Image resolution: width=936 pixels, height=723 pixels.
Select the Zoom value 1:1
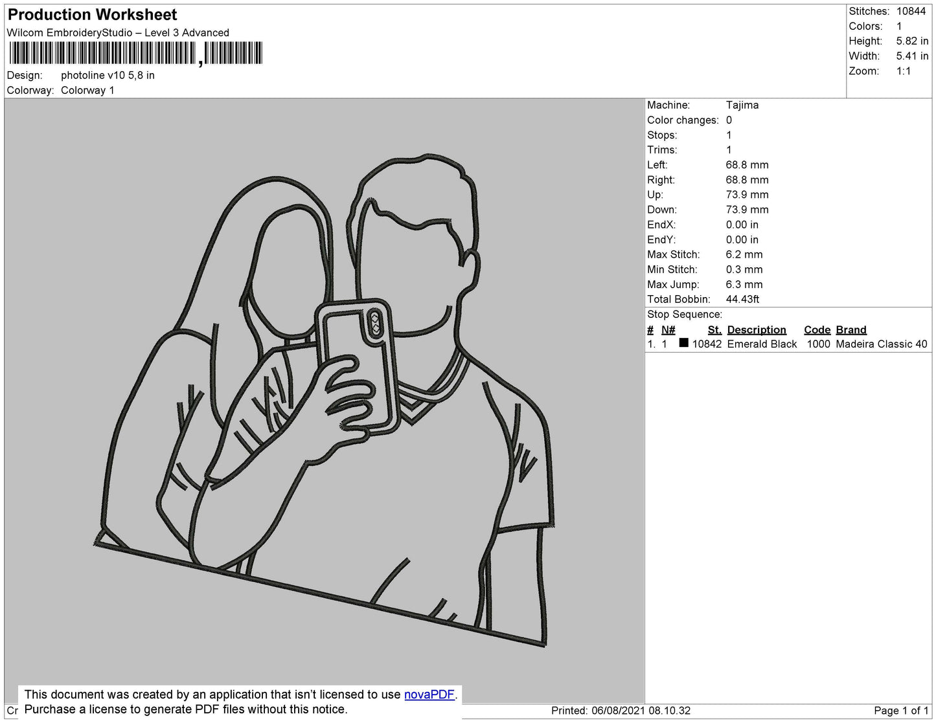coord(904,71)
